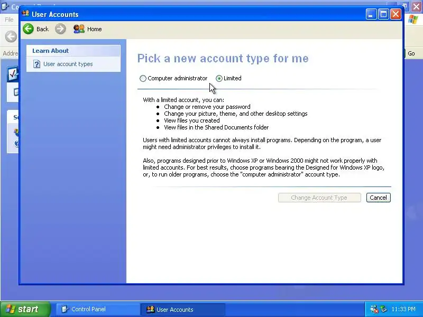Open File menu in Control Panel window
This screenshot has width=423, height=317.
9,20
